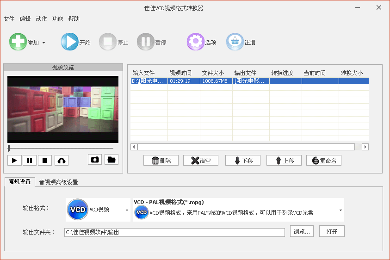Move the file down with 下移
390x260 pixels.
click(243, 161)
